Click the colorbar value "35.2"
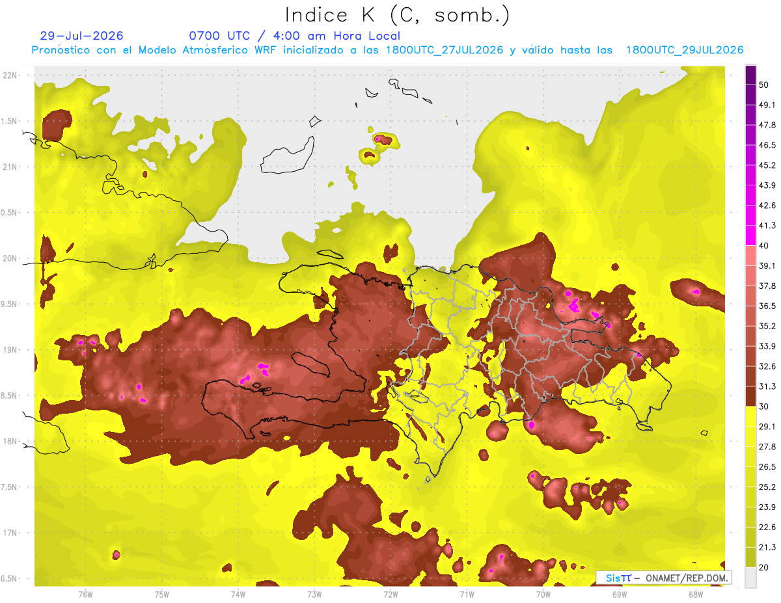 pyautogui.click(x=767, y=326)
